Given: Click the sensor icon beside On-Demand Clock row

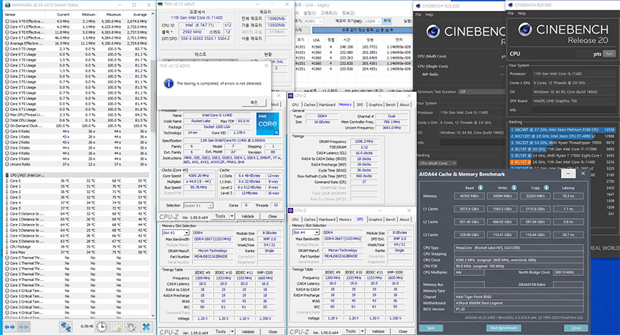Looking at the screenshot, I should (7, 126).
